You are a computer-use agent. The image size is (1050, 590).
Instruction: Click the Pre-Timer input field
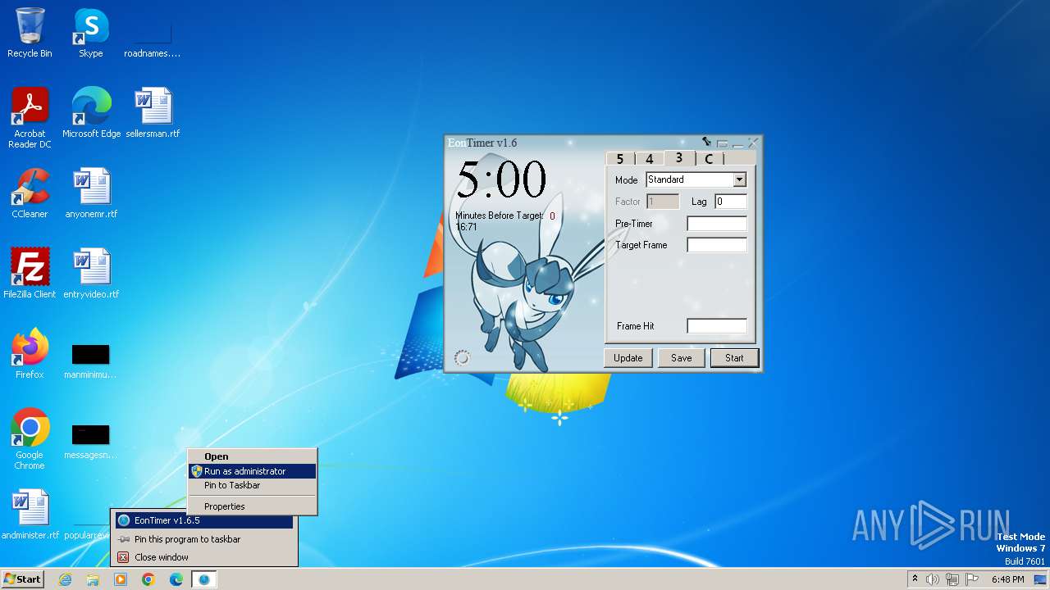coord(717,224)
